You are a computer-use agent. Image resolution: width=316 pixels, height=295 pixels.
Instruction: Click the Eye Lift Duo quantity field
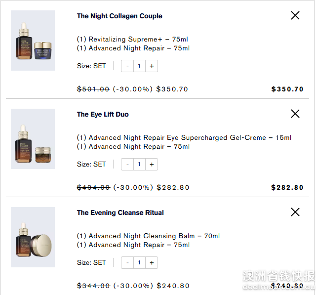139,165
